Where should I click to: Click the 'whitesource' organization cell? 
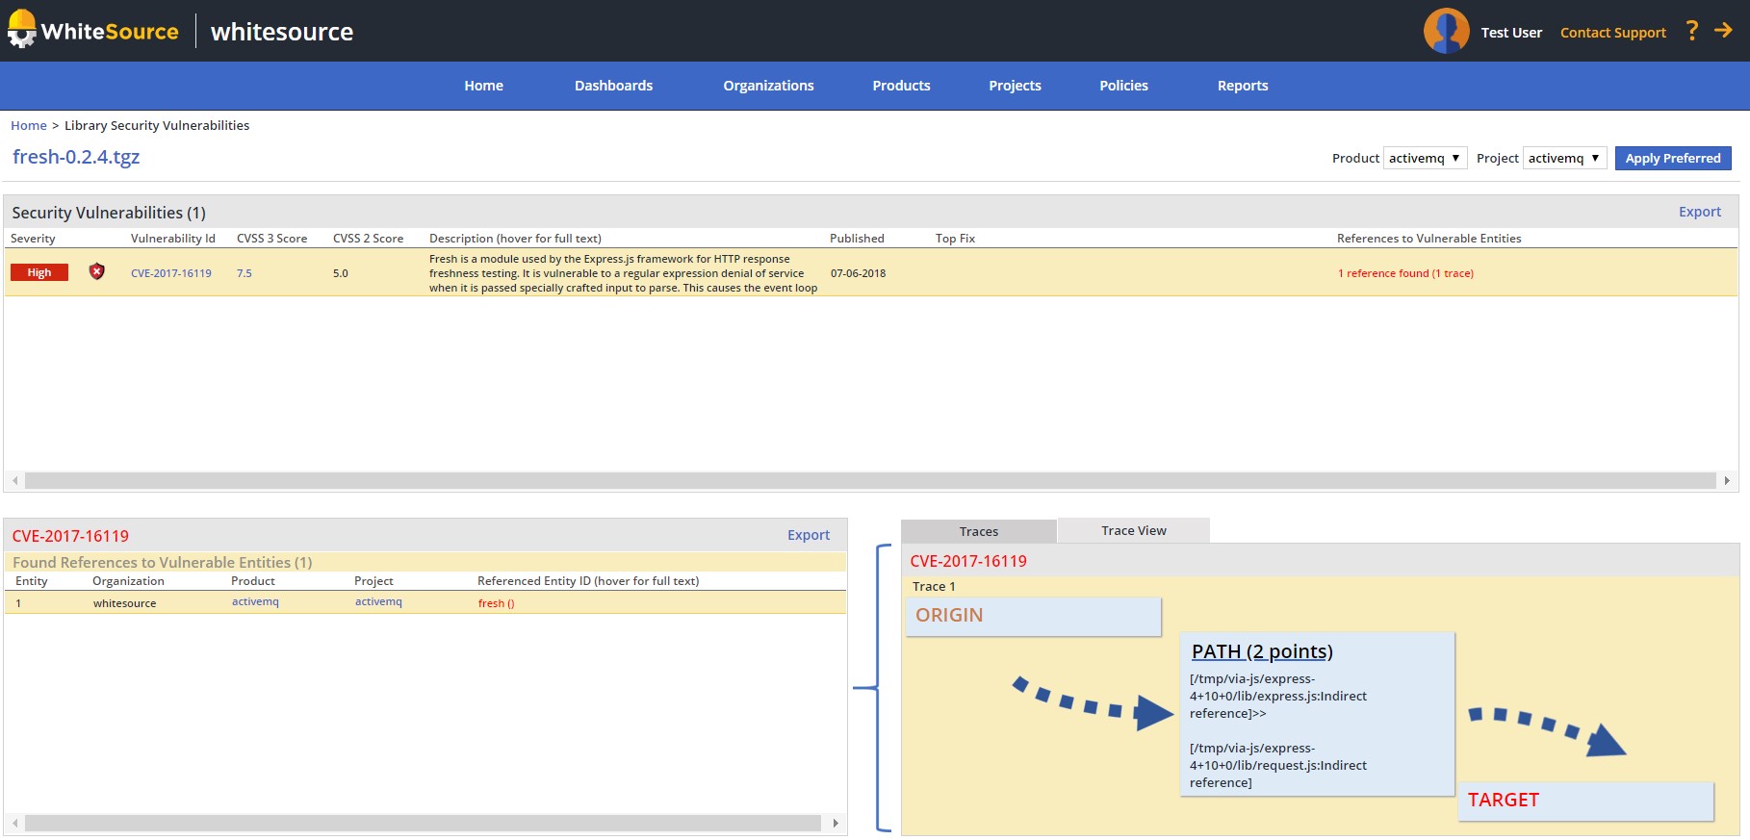click(x=124, y=603)
